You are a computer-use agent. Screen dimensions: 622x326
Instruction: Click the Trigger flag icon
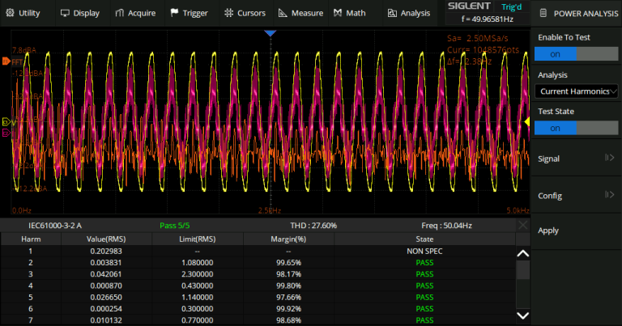[x=175, y=13]
